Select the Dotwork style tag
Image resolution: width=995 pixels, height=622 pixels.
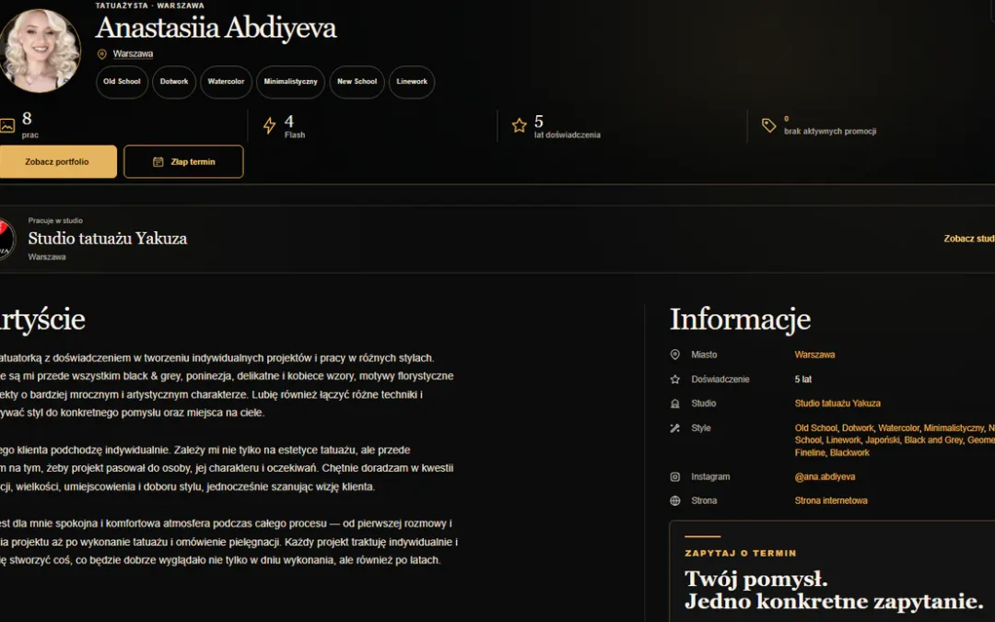(174, 82)
